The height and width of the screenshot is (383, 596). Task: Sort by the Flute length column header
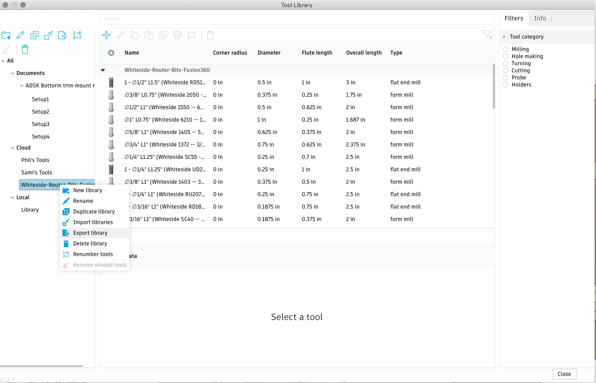[x=317, y=53]
